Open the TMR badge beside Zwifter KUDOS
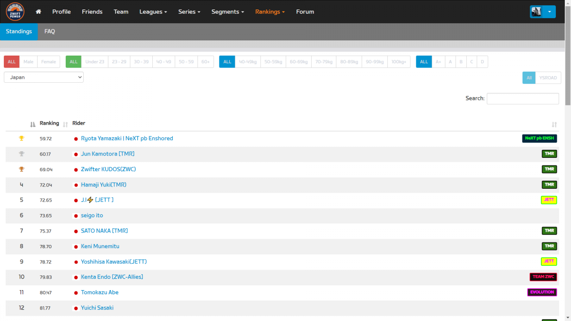 [x=550, y=169]
